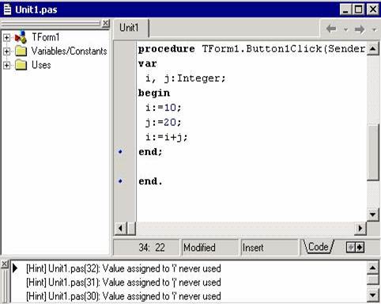The width and height of the screenshot is (381, 304).
Task: Navigate back with the left arrow
Action: click(x=331, y=28)
